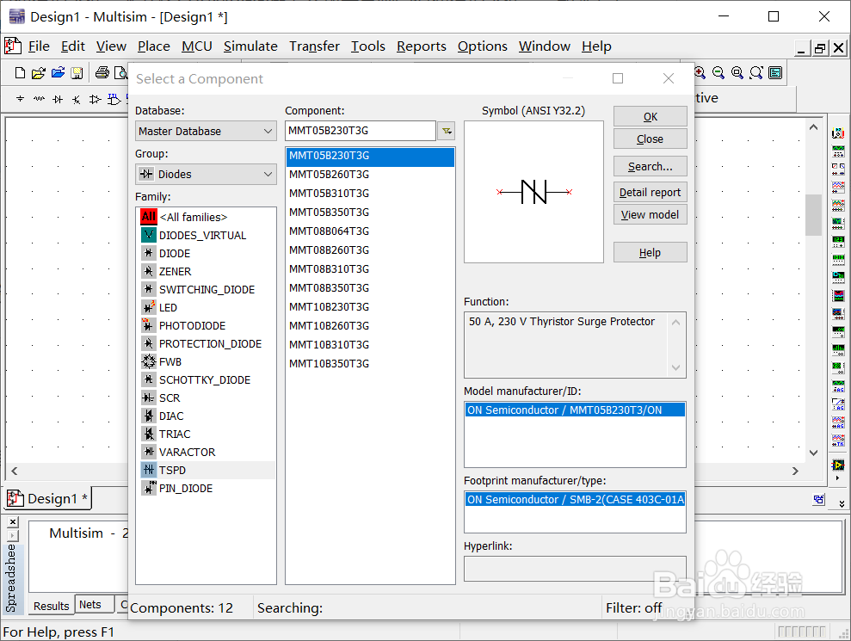Screen dimensions: 851x641
Task: Open the Place menu
Action: (x=153, y=46)
